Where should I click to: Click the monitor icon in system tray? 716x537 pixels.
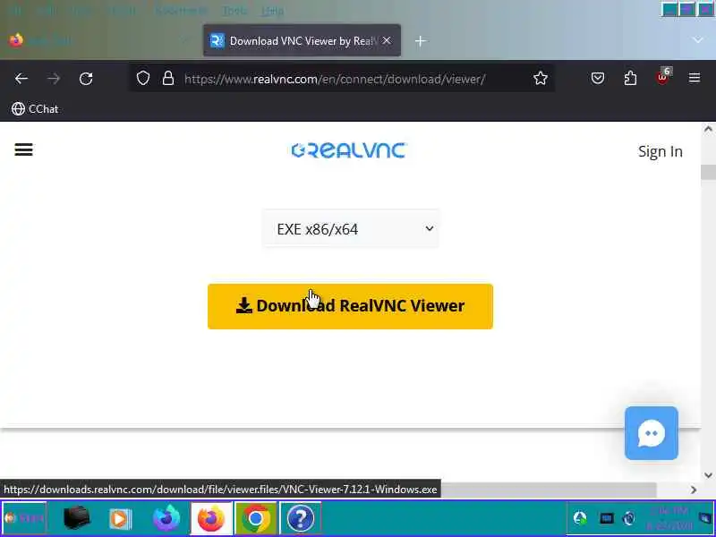coord(607,518)
